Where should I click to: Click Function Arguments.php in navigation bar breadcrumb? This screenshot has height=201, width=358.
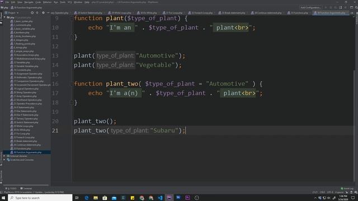point(26,7)
